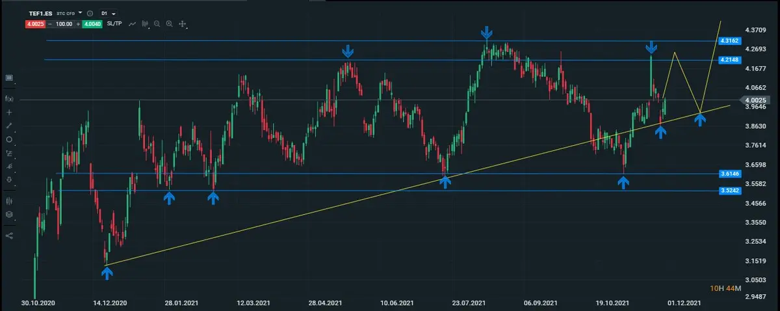The height and width of the screenshot is (311, 780).
Task: Zoom in the chart with magnifier
Action: pyautogui.click(x=169, y=24)
